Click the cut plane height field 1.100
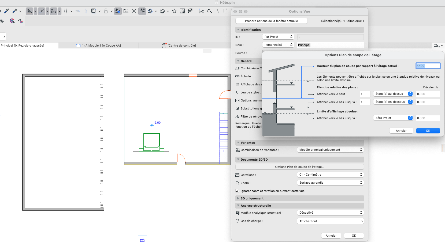 428,66
